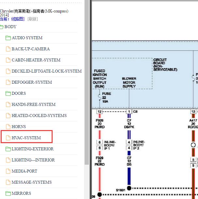Expand the DOORS folder icon
The image size is (198, 199).
8,93
